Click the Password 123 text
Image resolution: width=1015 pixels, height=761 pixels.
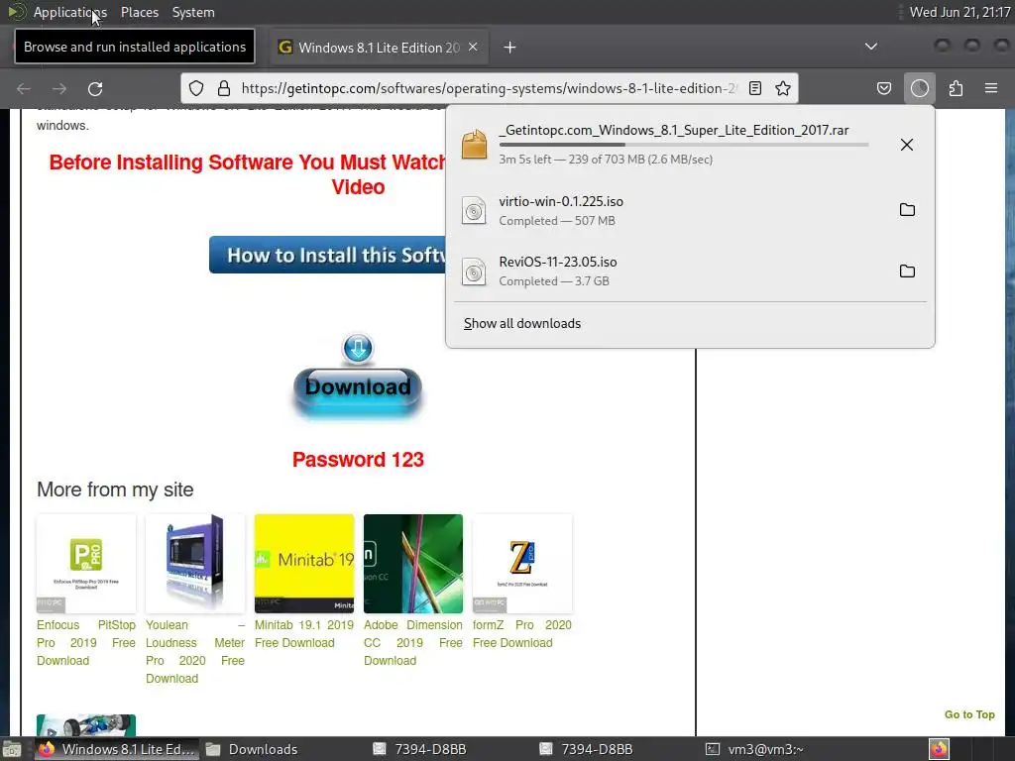[358, 460]
